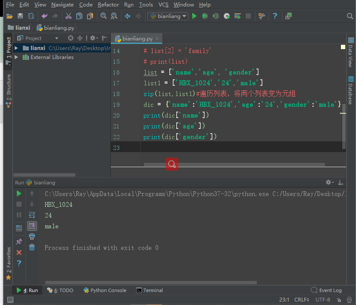Stop process in the Run panel
The width and height of the screenshot is (356, 305).
click(x=19, y=204)
